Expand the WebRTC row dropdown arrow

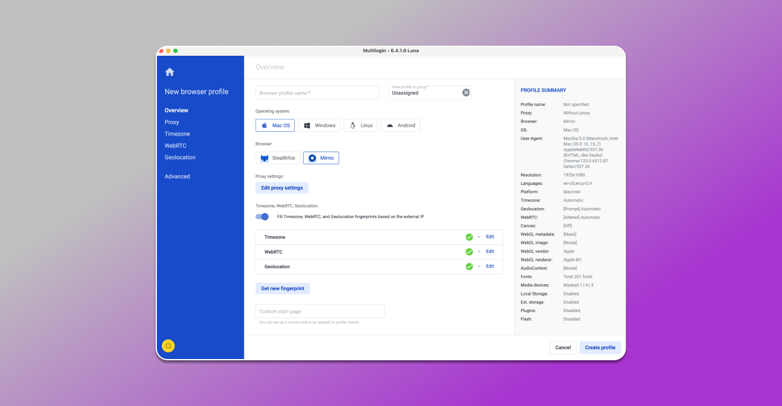[479, 251]
